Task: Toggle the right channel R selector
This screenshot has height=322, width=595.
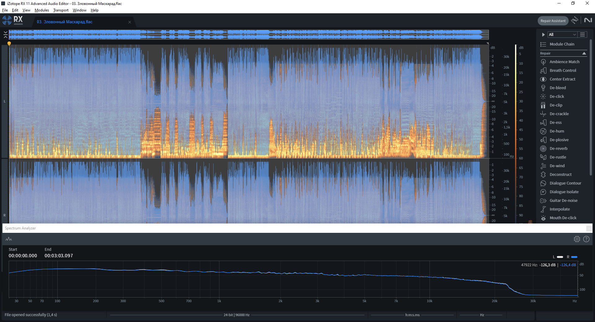Action: [x=5, y=215]
